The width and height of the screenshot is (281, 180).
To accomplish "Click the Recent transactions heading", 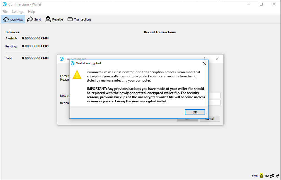I will [x=160, y=32].
